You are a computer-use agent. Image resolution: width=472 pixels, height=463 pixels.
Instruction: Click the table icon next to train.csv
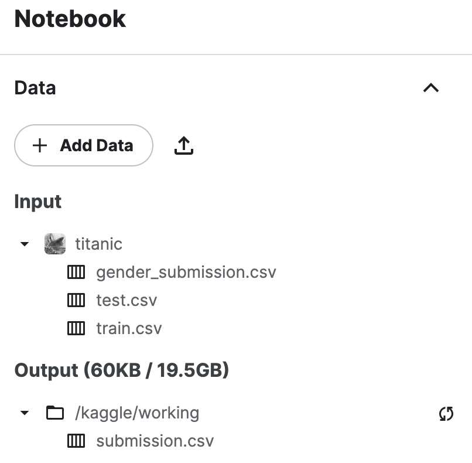click(x=76, y=328)
